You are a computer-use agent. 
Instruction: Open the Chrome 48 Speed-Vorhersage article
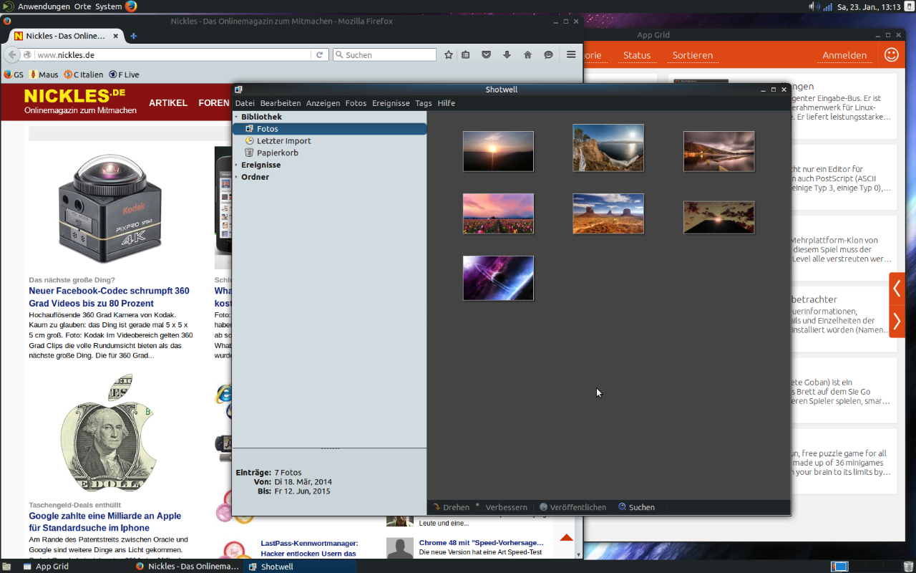pos(482,543)
